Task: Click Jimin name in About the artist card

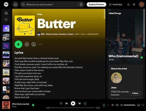Action: point(114,88)
